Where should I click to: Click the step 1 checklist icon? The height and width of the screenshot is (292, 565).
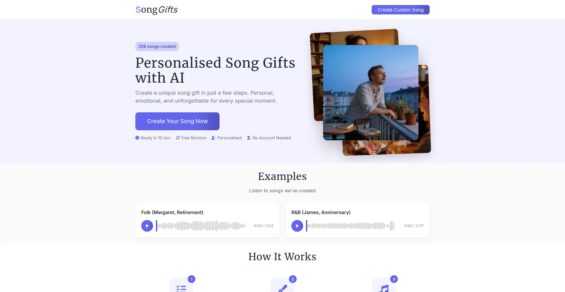(x=181, y=288)
